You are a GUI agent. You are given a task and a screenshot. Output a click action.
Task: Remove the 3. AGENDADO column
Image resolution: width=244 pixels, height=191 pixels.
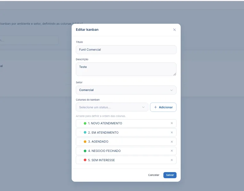[172, 142]
